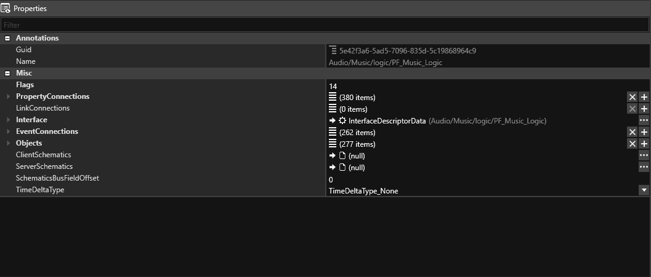The image size is (651, 277).
Task: Add a new item to LinkConnections
Action: point(644,109)
